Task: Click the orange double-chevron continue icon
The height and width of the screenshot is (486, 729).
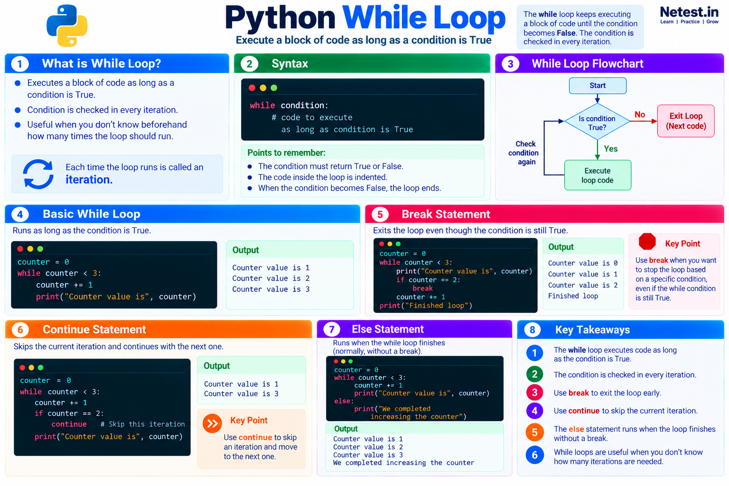Action: 212,423
